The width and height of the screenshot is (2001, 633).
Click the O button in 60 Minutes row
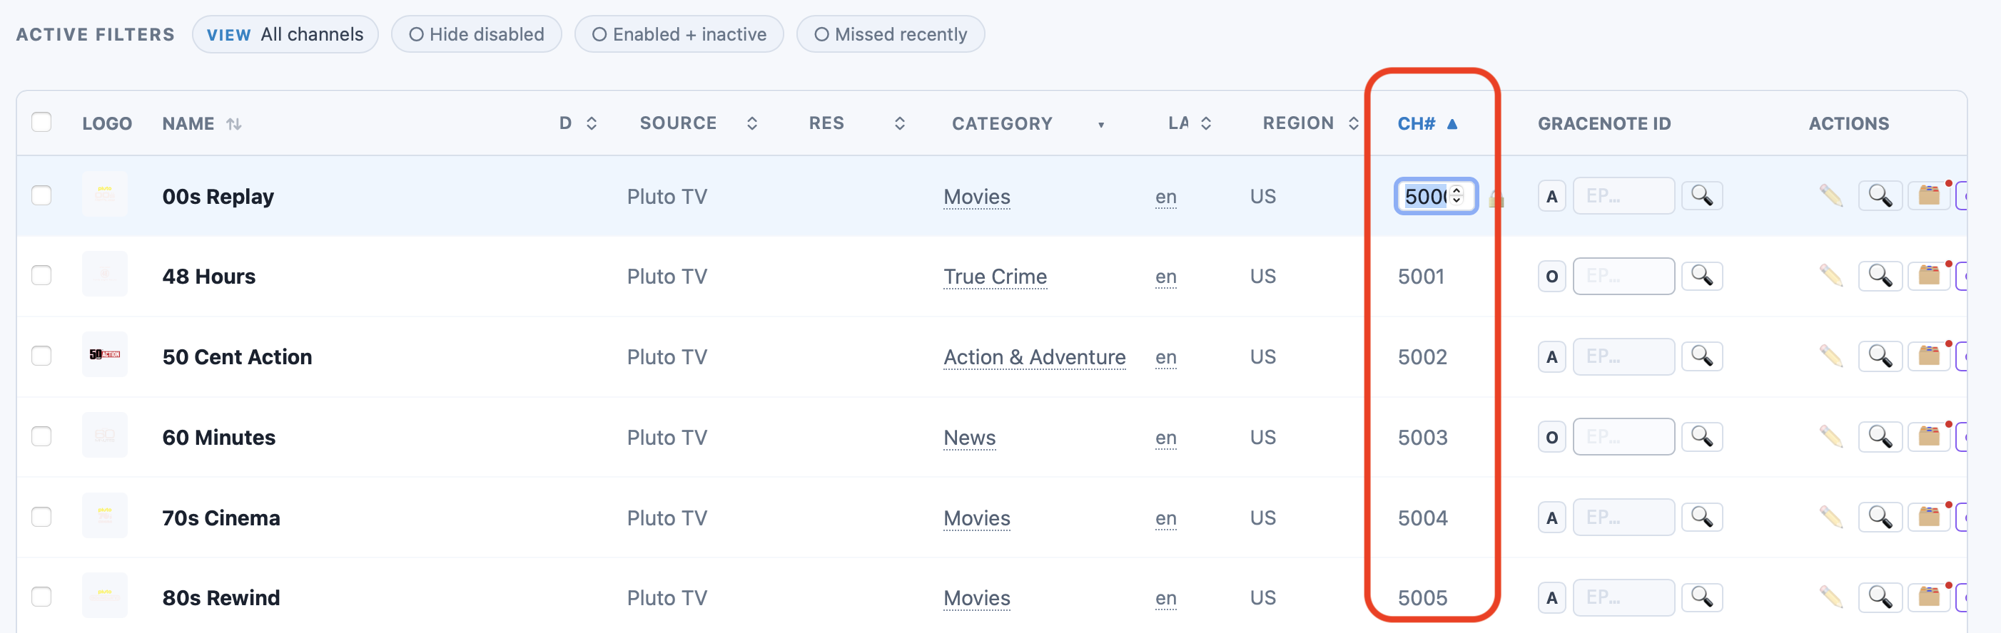1551,438
